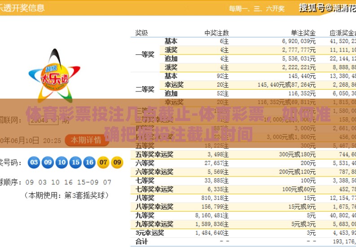Click the 92注 winning count cell

point(223,76)
